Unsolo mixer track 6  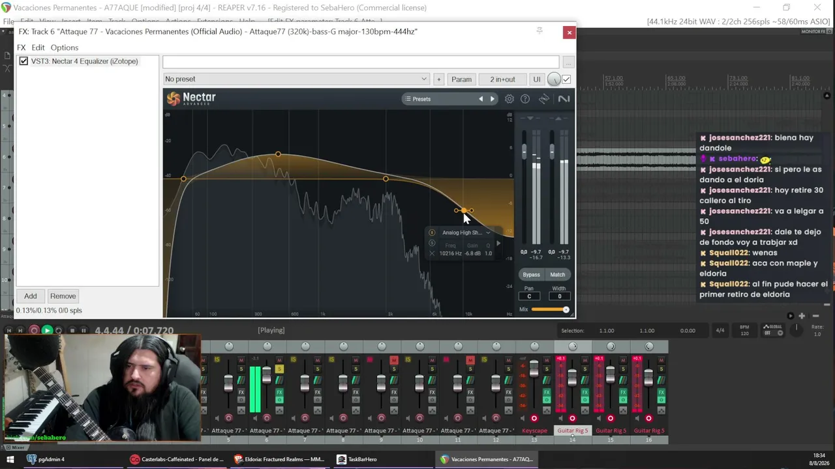[x=279, y=369]
